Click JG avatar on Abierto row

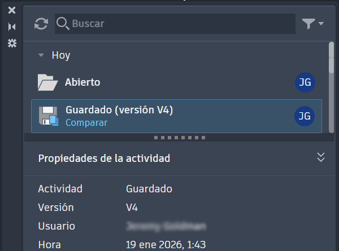[x=305, y=82]
